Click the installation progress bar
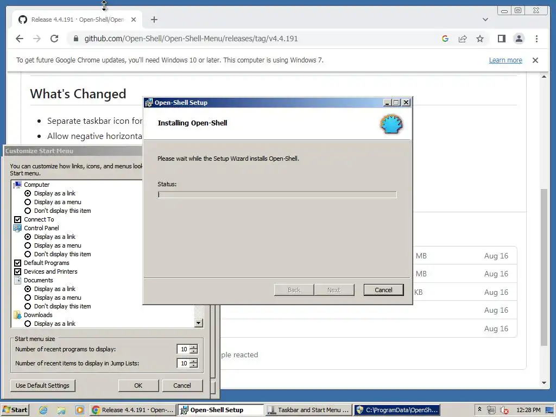The height and width of the screenshot is (417, 556). (277, 194)
